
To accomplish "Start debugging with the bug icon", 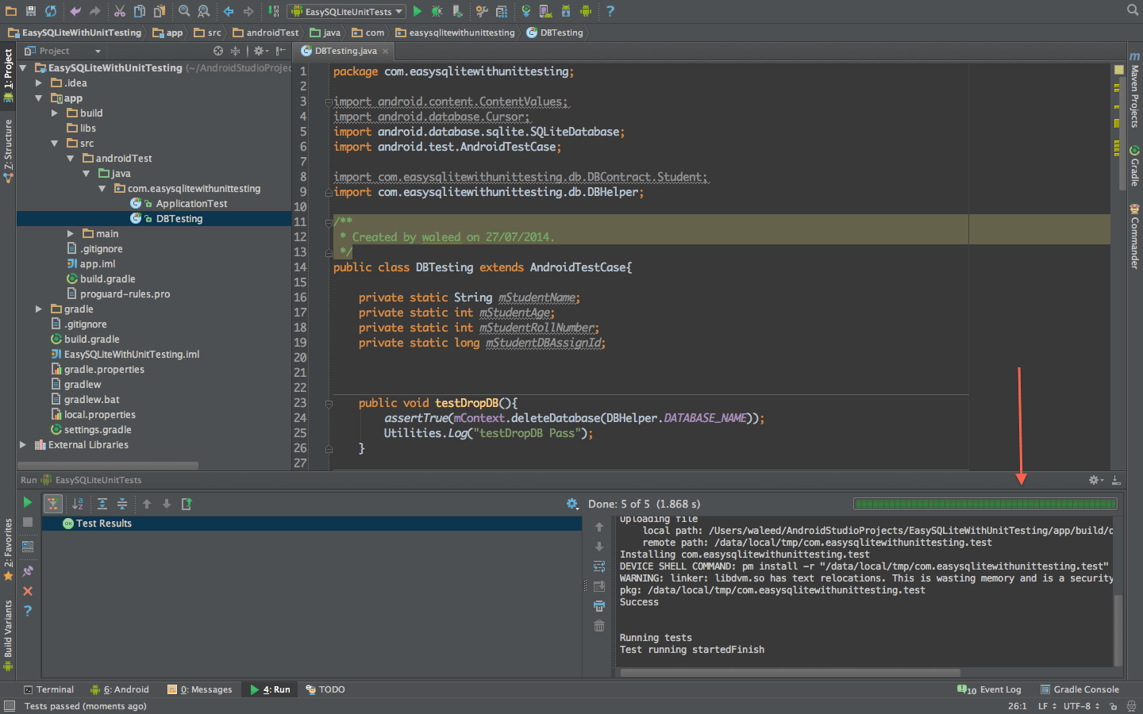I will pyautogui.click(x=437, y=11).
